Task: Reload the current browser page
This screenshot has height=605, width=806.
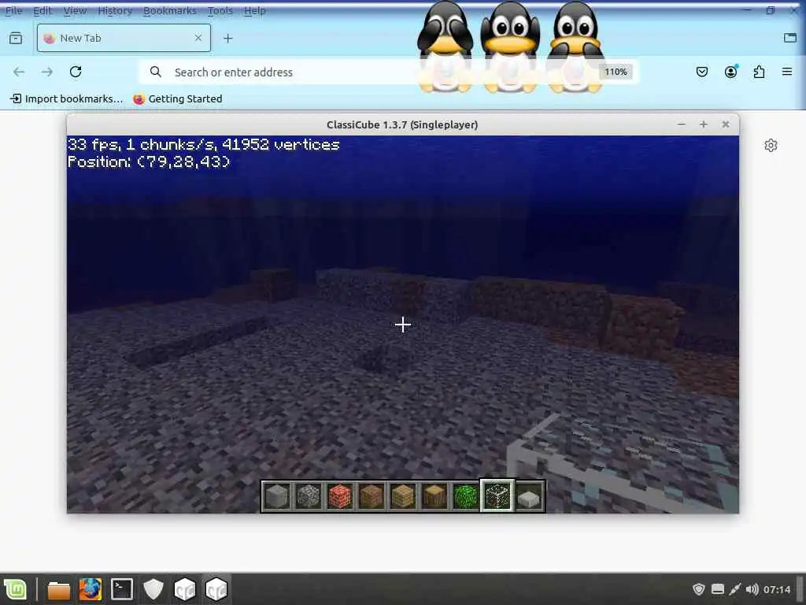Action: pyautogui.click(x=76, y=72)
